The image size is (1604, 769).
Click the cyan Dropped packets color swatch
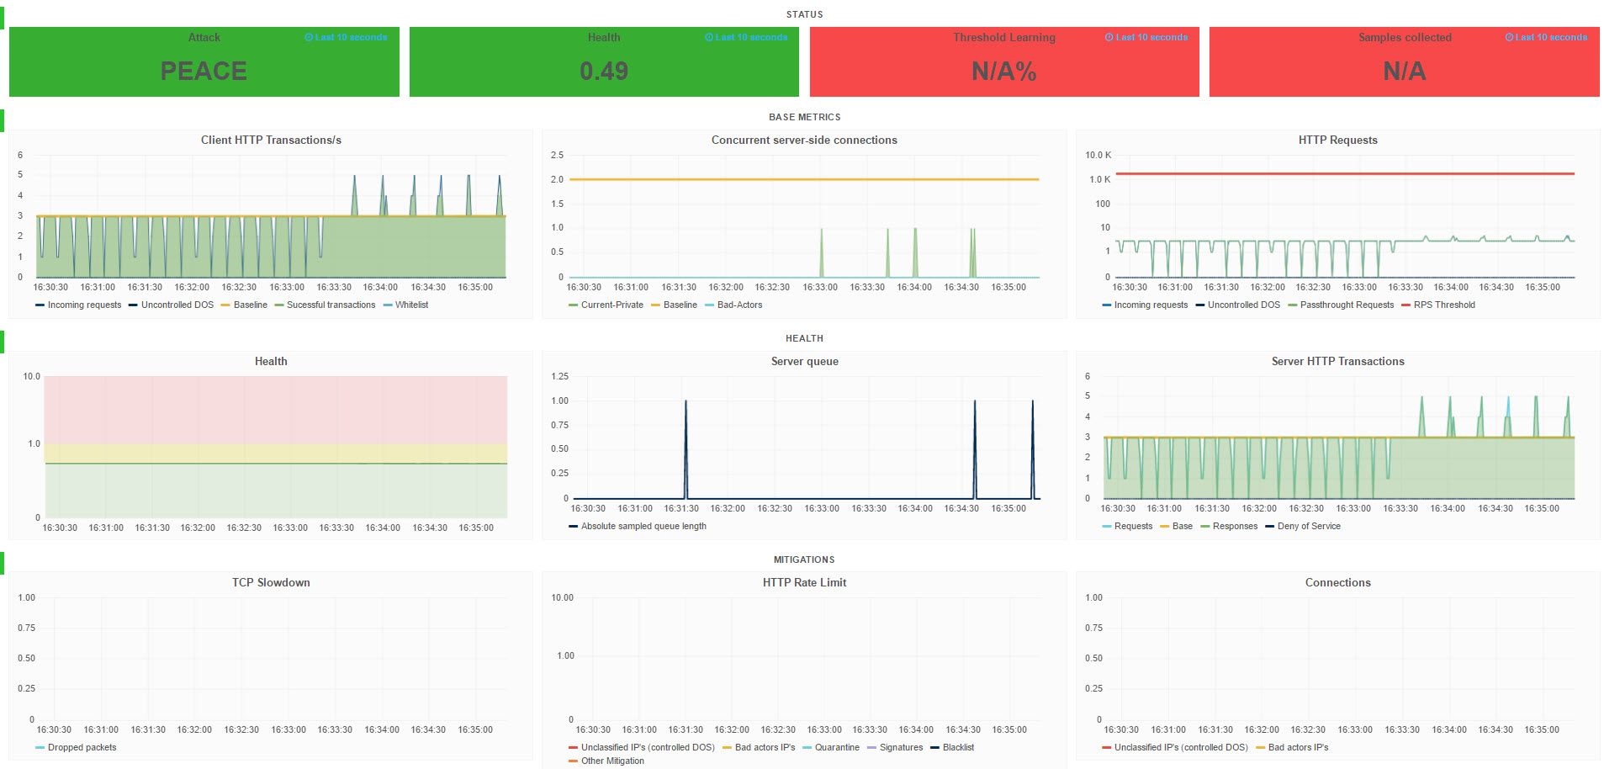point(40,748)
